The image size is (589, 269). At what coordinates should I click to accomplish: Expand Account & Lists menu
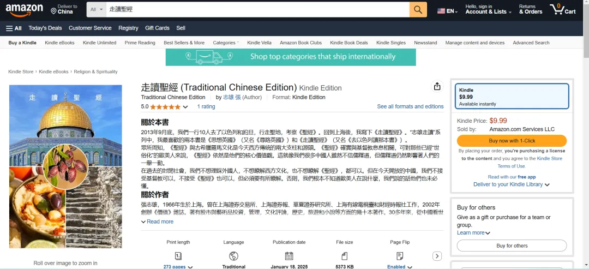pos(488,9)
